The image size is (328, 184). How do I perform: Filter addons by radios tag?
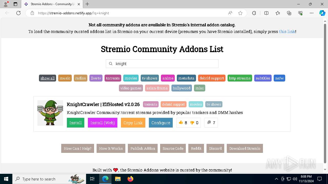coord(80,78)
